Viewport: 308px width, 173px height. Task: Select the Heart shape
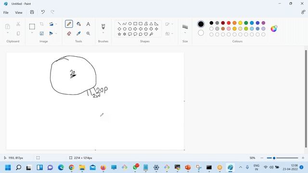(146, 34)
